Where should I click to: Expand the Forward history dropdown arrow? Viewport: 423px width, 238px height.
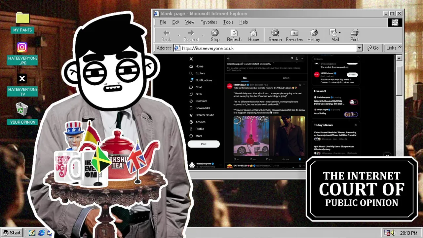click(x=203, y=35)
